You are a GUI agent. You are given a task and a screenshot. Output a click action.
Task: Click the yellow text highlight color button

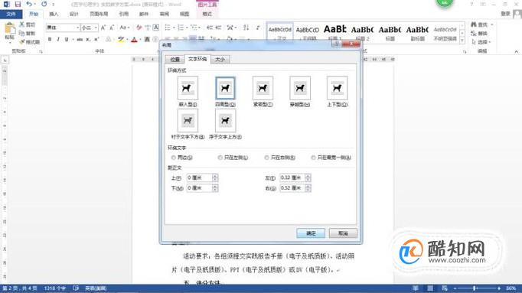pos(121,40)
